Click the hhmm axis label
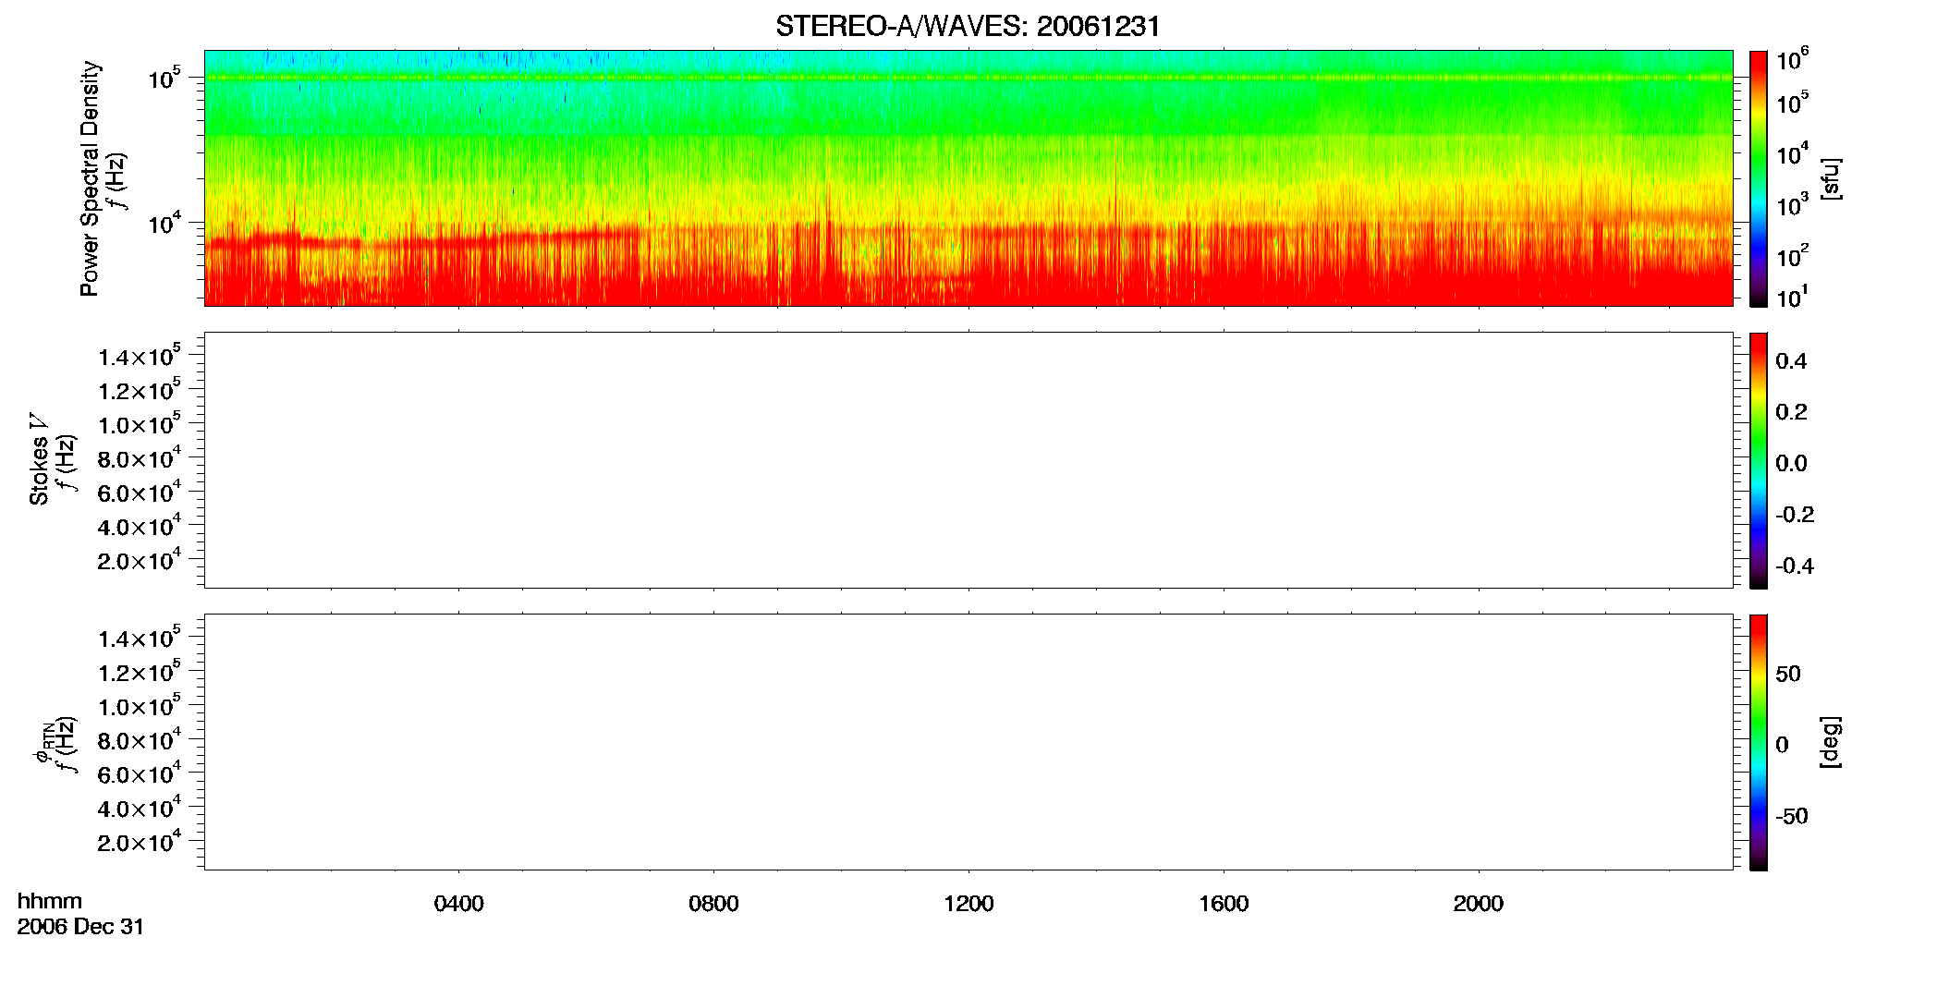 pyautogui.click(x=50, y=902)
